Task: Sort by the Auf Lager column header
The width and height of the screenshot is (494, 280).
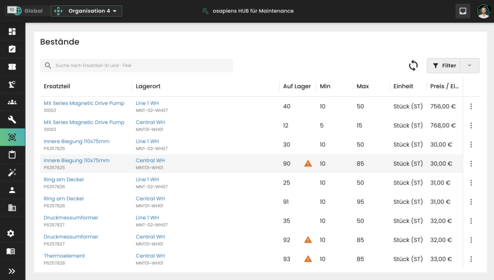Action: 297,87
